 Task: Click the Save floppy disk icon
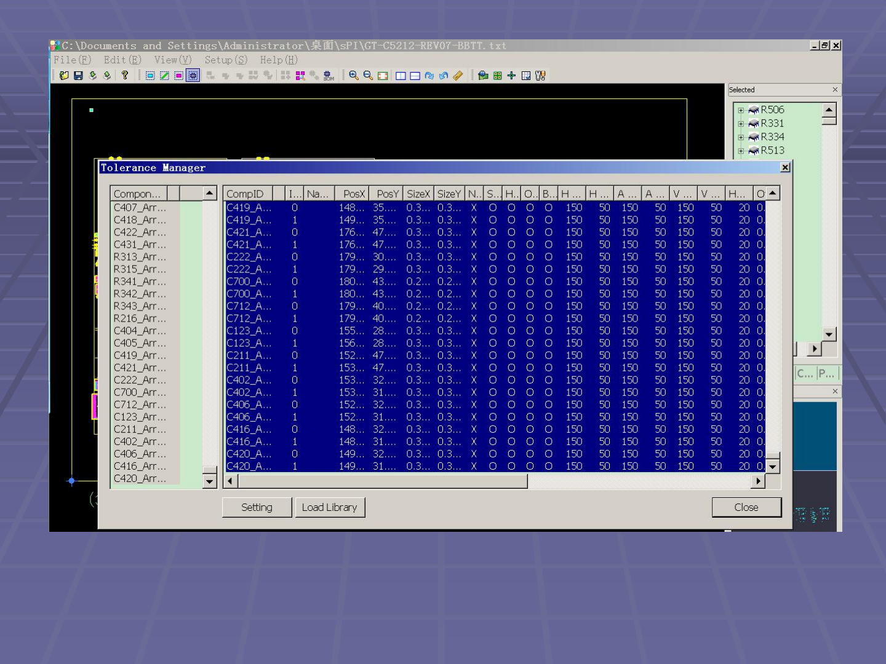(x=78, y=76)
